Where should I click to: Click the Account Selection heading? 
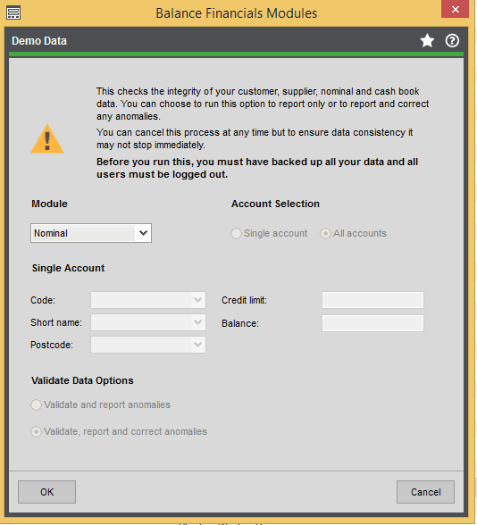275,204
